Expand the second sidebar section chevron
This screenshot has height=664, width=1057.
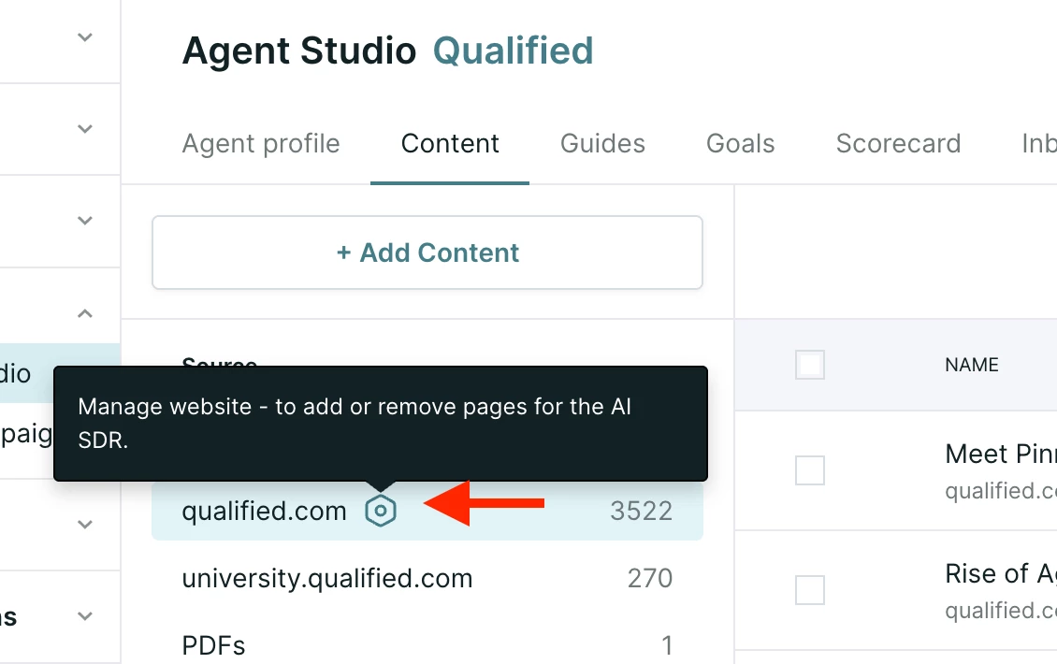tap(84, 128)
